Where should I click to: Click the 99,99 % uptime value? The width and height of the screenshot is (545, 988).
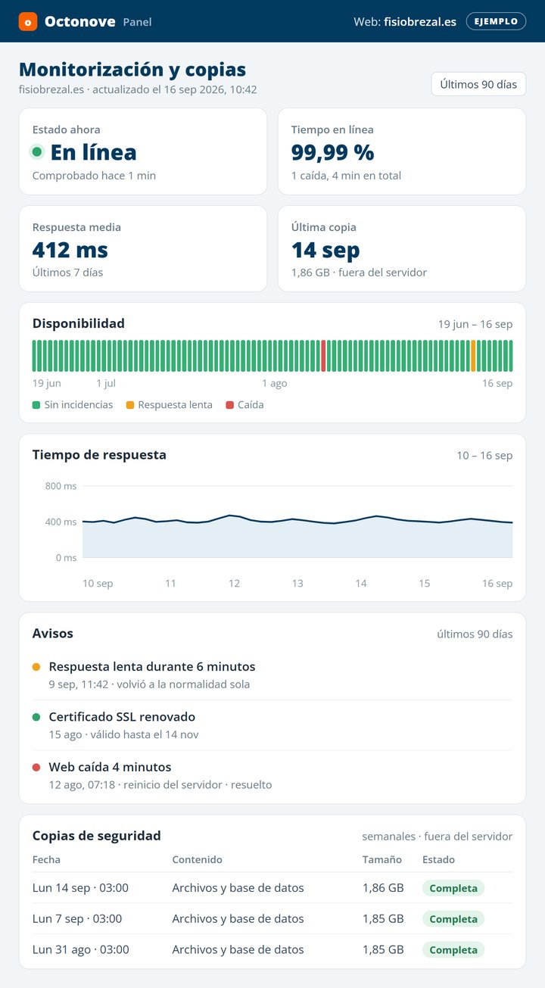pyautogui.click(x=333, y=152)
